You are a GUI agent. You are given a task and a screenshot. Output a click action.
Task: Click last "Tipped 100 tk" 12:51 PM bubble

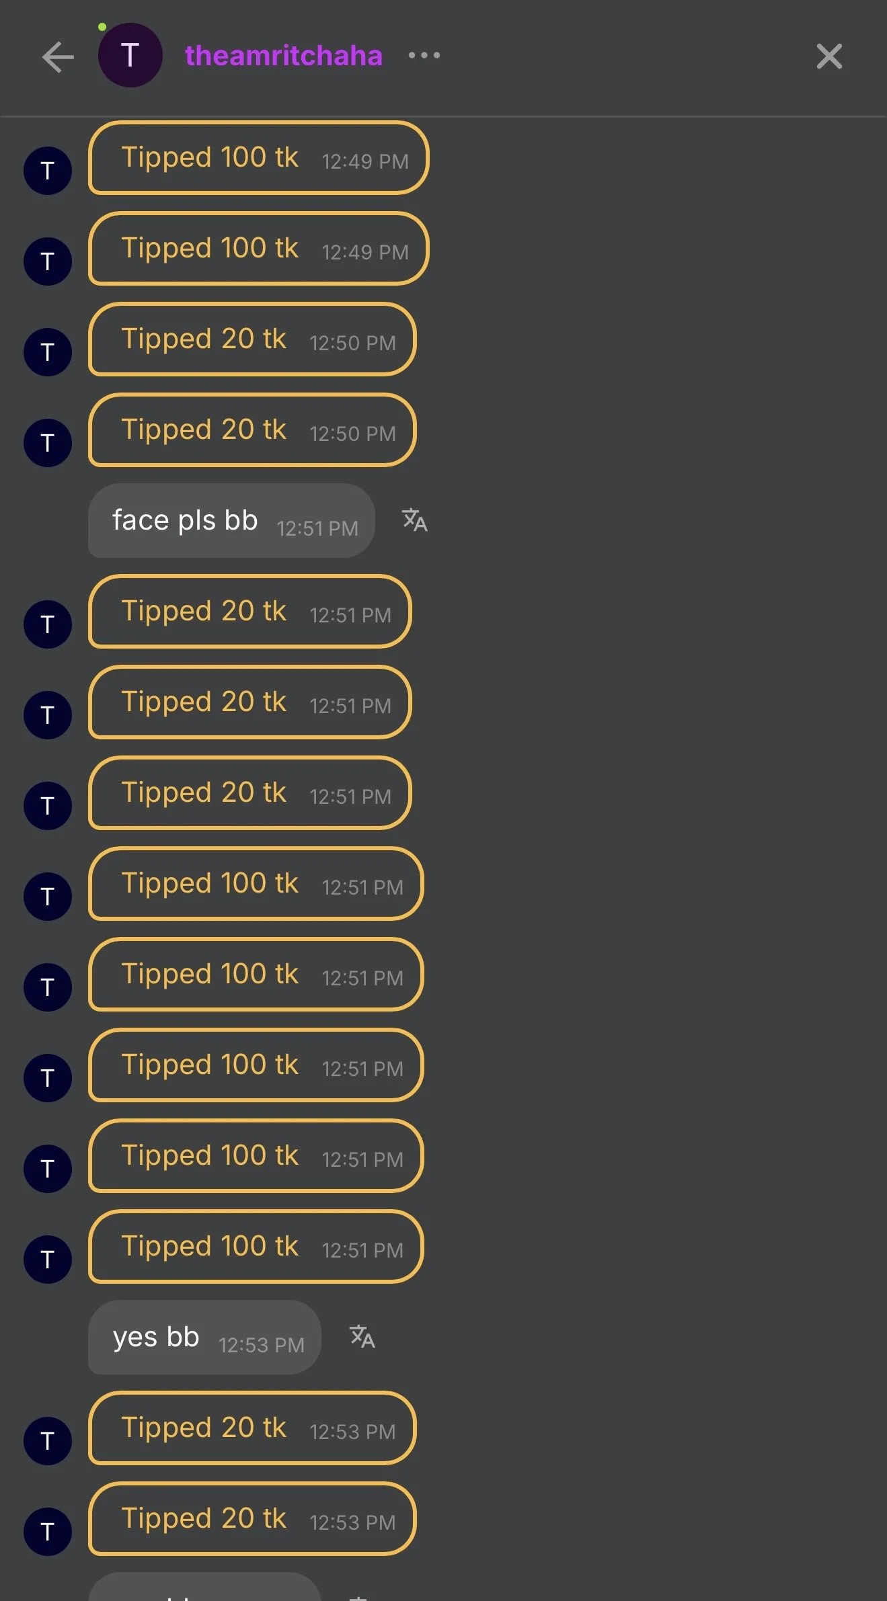[x=256, y=1247]
